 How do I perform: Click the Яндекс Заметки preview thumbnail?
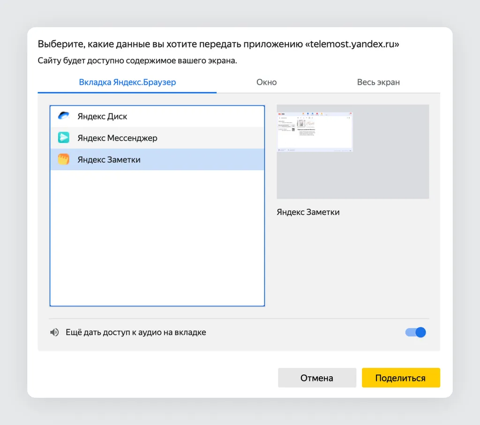352,152
